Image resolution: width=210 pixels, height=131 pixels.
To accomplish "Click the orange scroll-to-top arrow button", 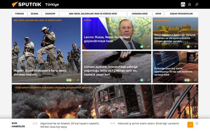I will click(x=190, y=125).
